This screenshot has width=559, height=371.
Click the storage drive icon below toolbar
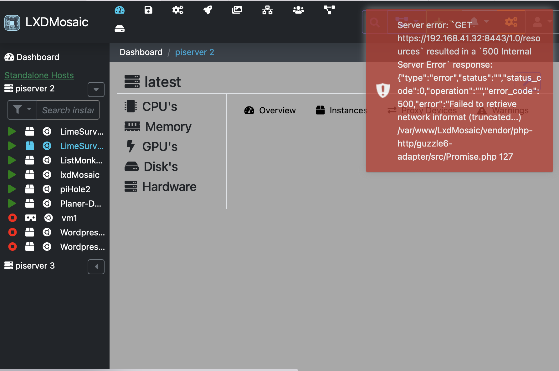coord(120,29)
